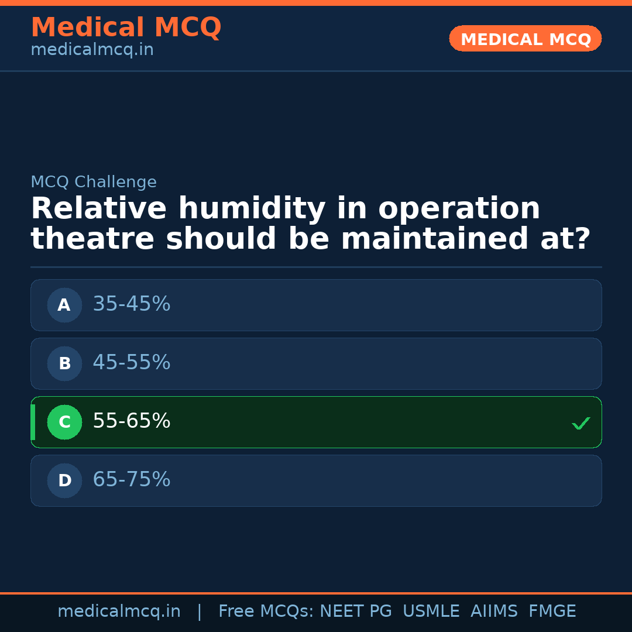Click the letter D circle icon

click(x=64, y=480)
